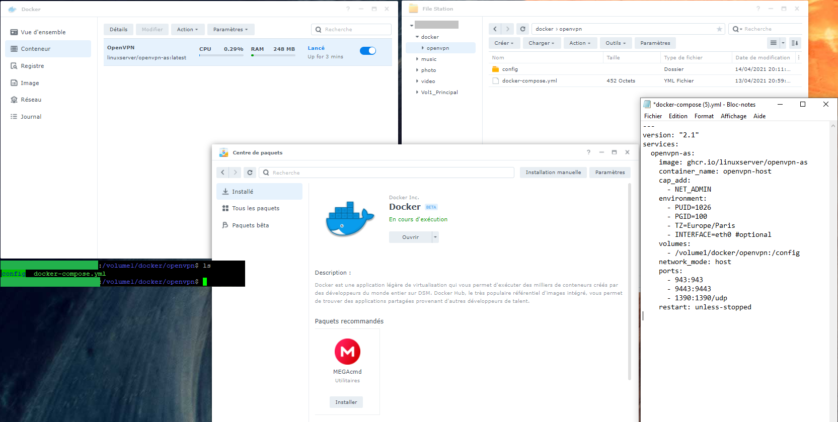Click Détails button in Docker window
Image resolution: width=838 pixels, height=422 pixels.
(x=119, y=30)
